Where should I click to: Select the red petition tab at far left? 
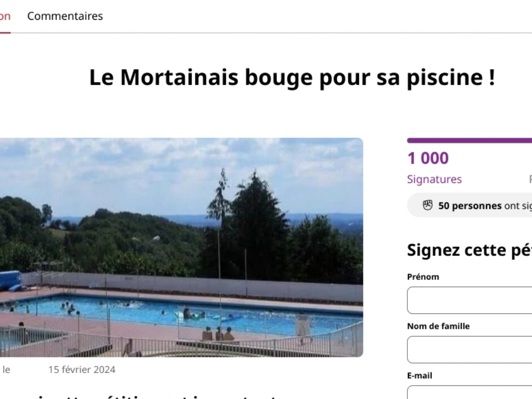[x=5, y=16]
